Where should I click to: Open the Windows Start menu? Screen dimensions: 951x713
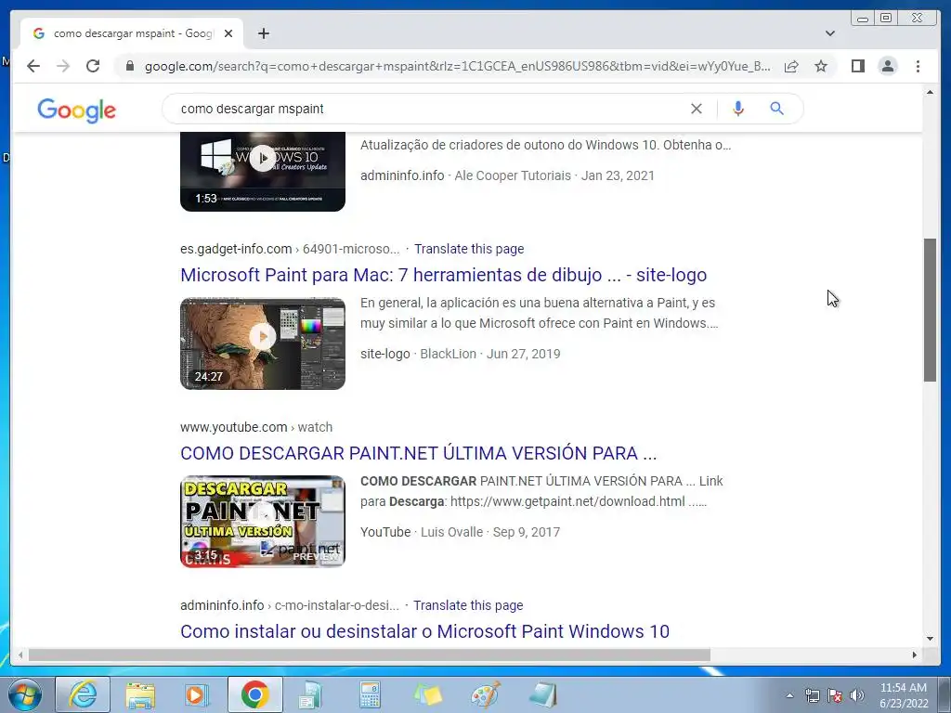pos(24,694)
